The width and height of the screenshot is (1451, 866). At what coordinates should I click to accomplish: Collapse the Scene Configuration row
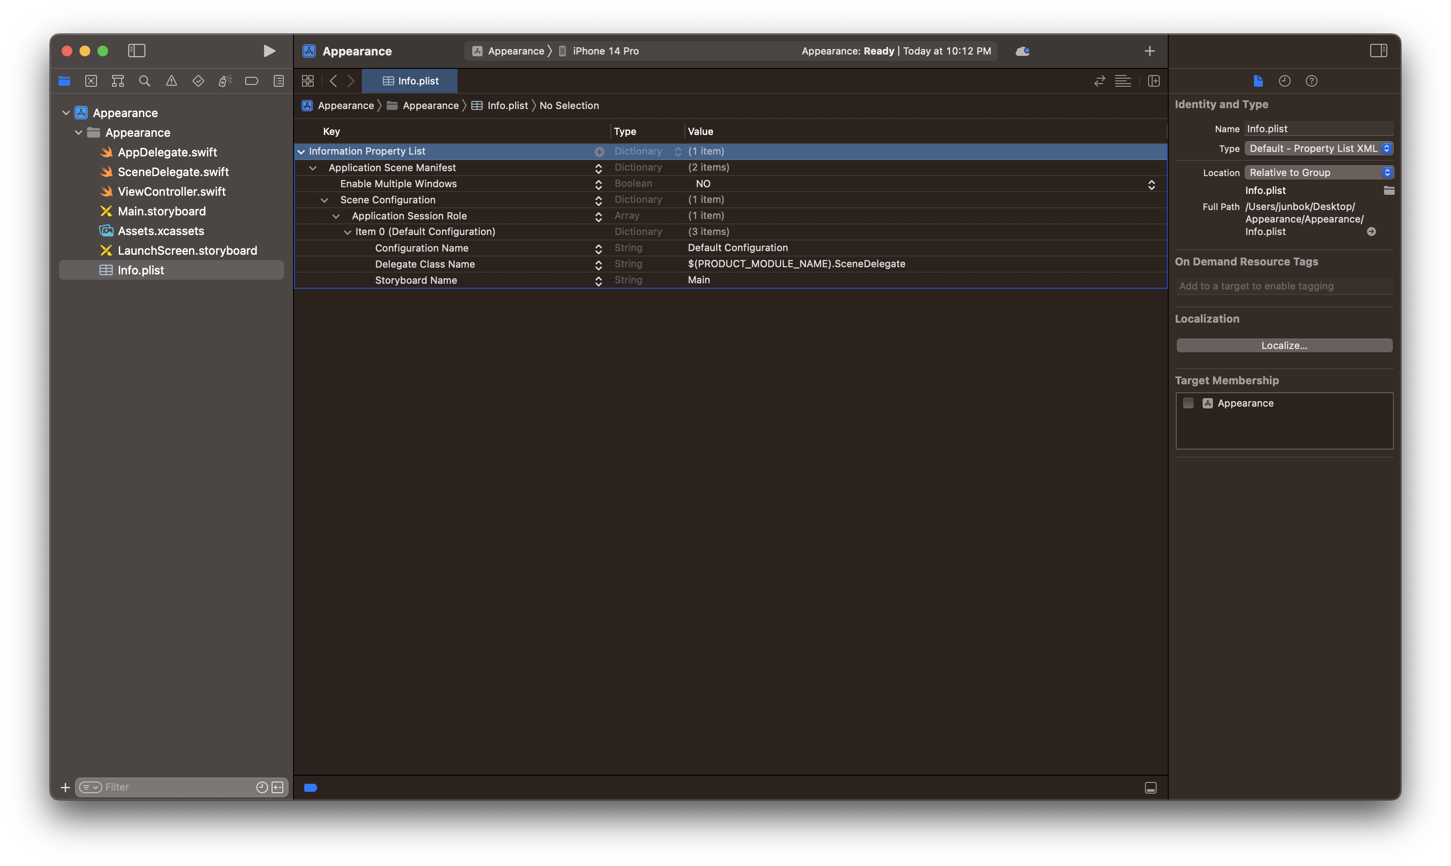click(x=324, y=200)
